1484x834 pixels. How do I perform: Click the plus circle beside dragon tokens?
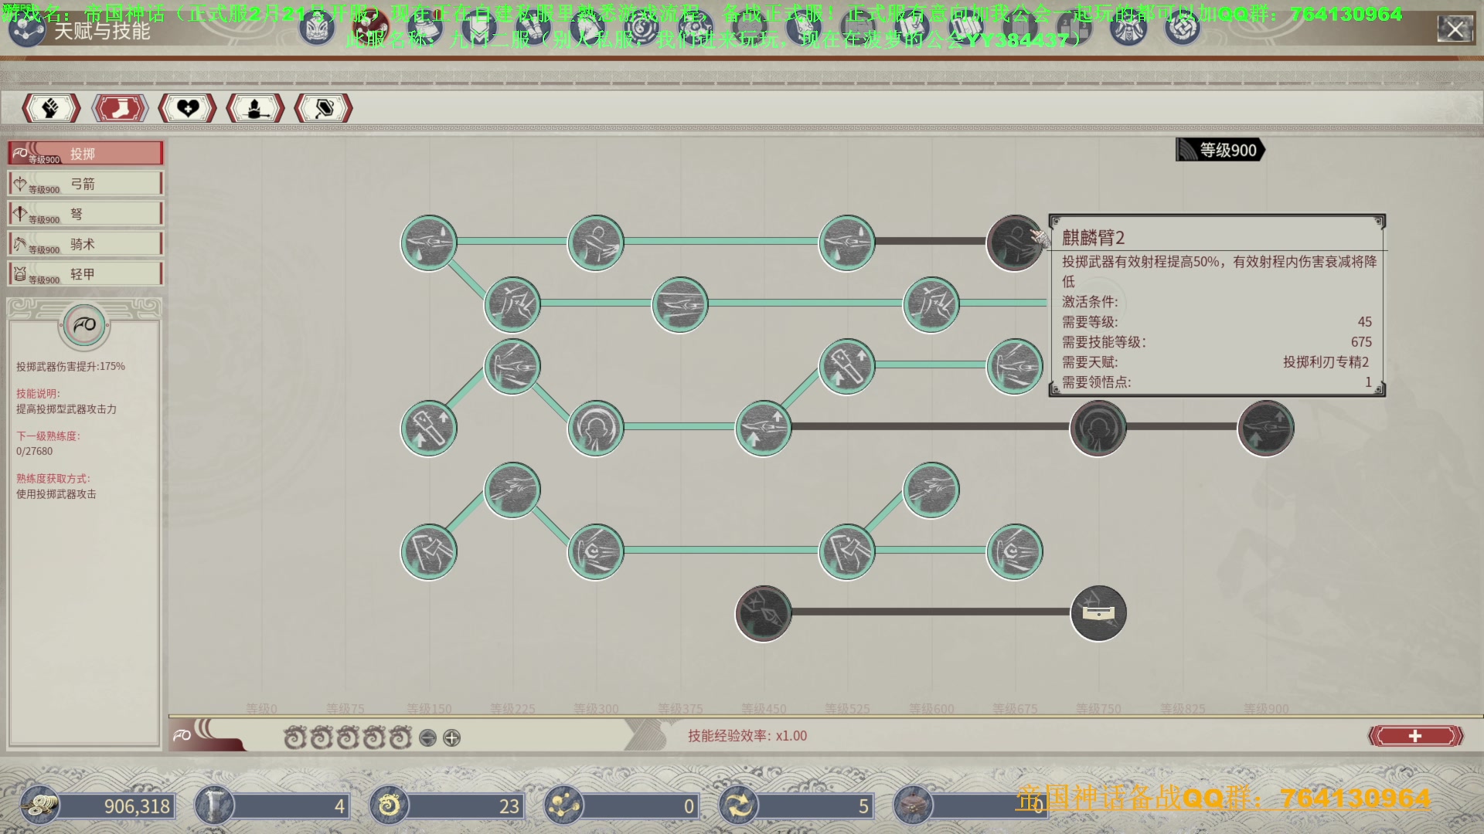point(452,738)
